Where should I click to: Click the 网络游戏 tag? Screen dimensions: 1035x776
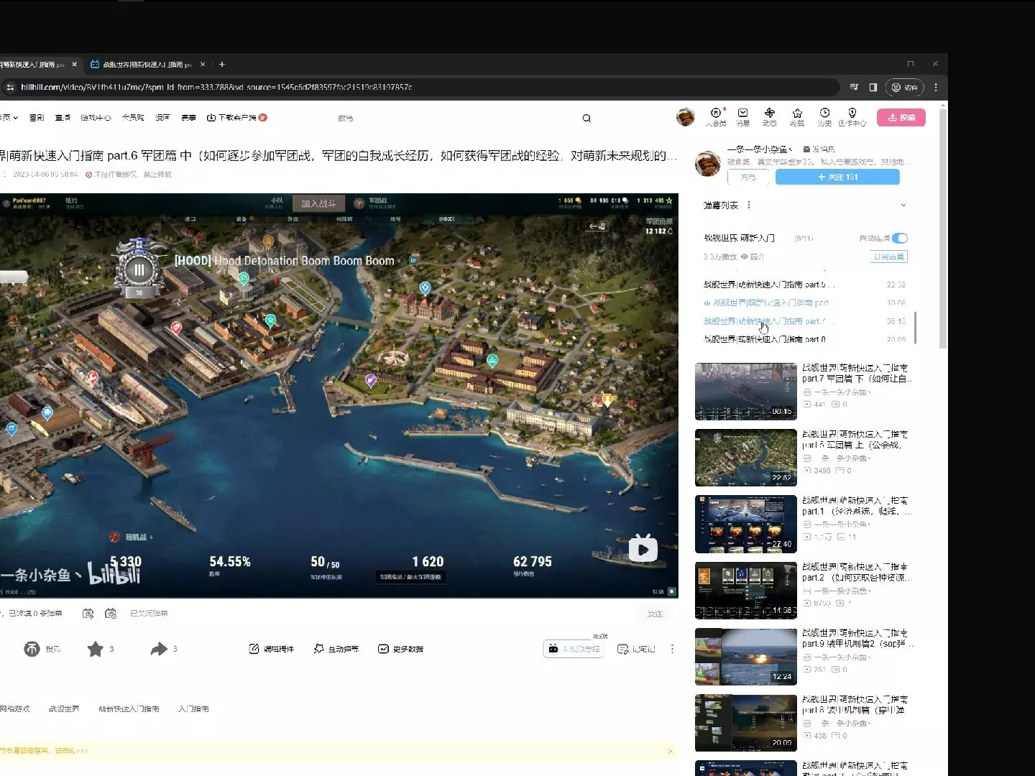pos(15,709)
